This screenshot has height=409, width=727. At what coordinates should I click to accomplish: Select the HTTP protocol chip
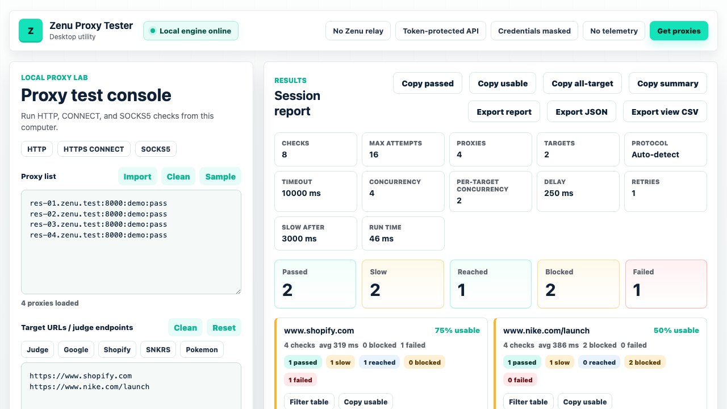(37, 149)
